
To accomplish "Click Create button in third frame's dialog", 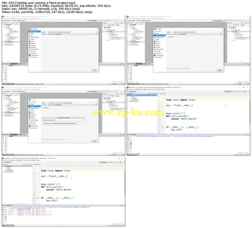I will pyautogui.click(x=94, y=141).
